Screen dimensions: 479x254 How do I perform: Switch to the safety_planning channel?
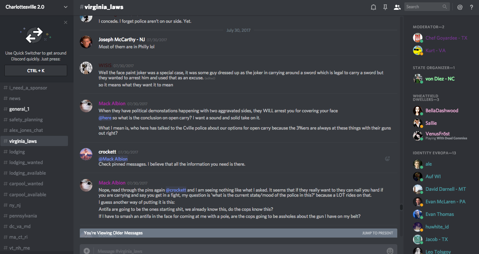pos(26,120)
